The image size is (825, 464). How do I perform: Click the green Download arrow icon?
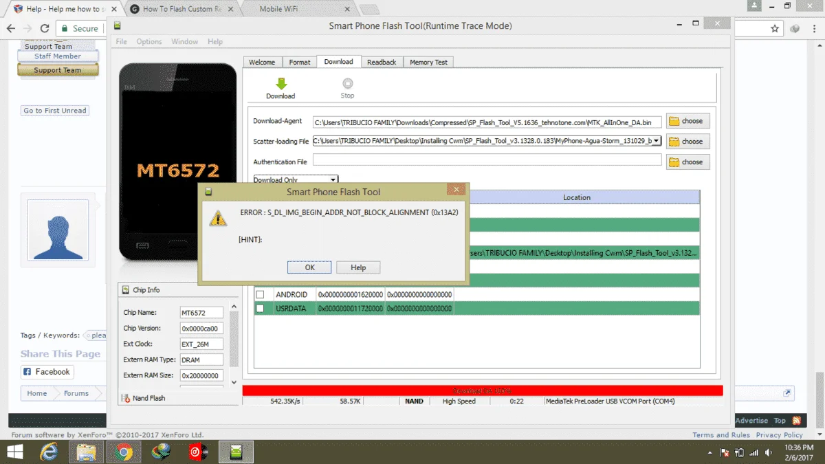pyautogui.click(x=280, y=83)
